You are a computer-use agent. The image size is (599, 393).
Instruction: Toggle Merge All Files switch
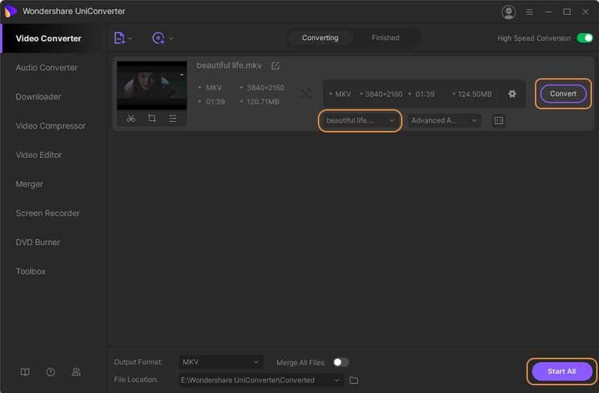340,363
